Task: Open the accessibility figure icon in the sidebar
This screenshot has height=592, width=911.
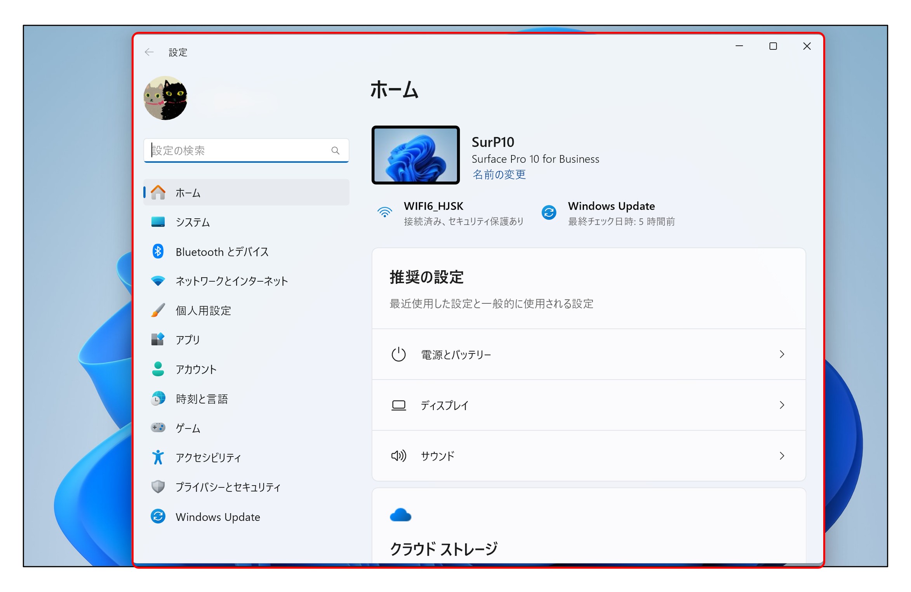Action: 158,457
